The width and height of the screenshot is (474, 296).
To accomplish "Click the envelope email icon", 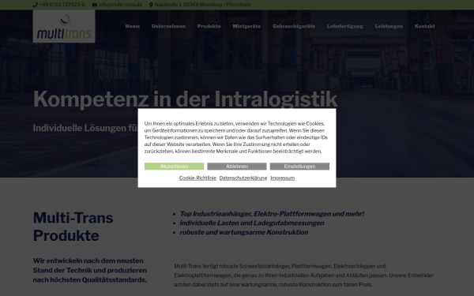I will pos(95,5).
